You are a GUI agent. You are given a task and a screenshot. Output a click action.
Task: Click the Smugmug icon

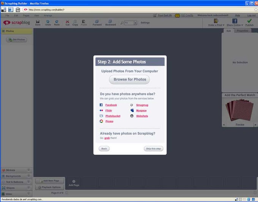pyautogui.click(x=132, y=105)
